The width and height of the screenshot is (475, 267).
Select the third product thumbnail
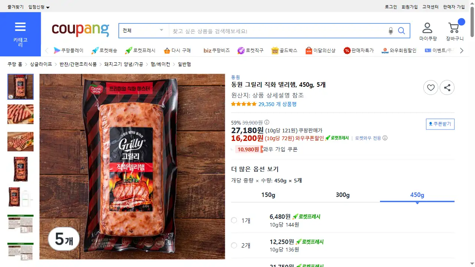[x=20, y=142]
